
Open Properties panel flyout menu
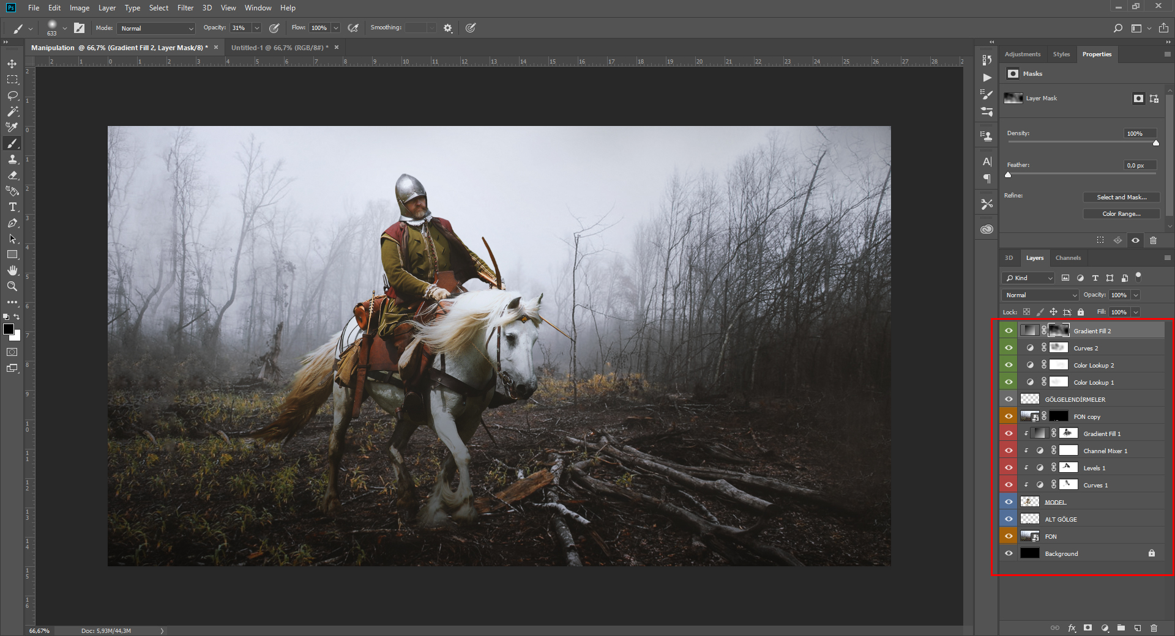coord(1167,54)
